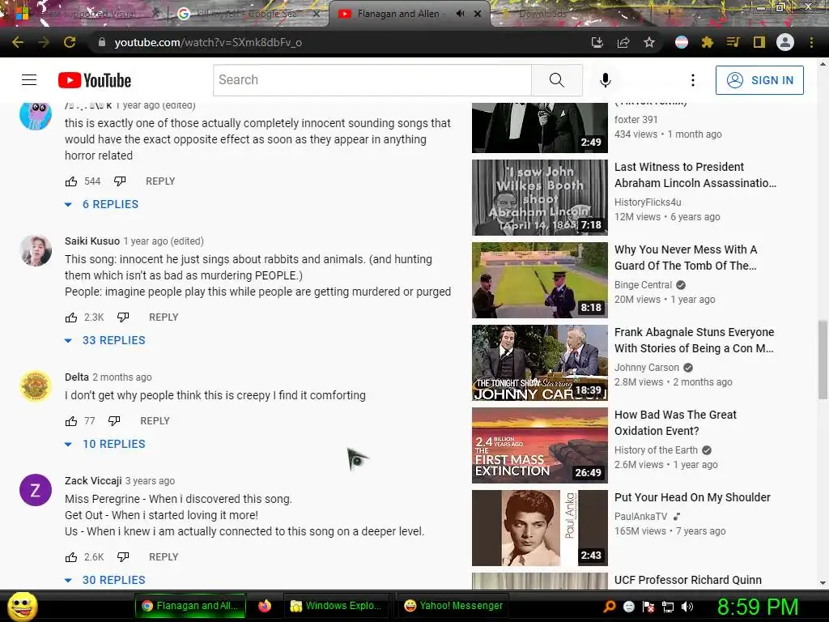Like the comment with 544 likes
The height and width of the screenshot is (622, 829).
[71, 181]
